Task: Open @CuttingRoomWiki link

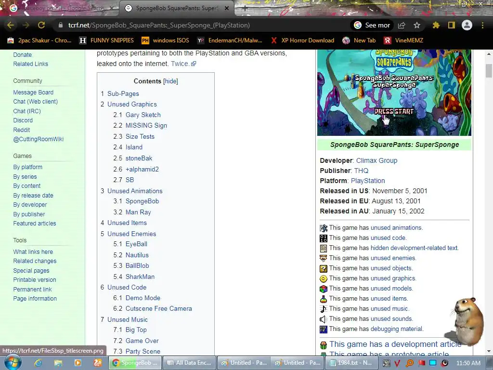Action: tap(39, 139)
